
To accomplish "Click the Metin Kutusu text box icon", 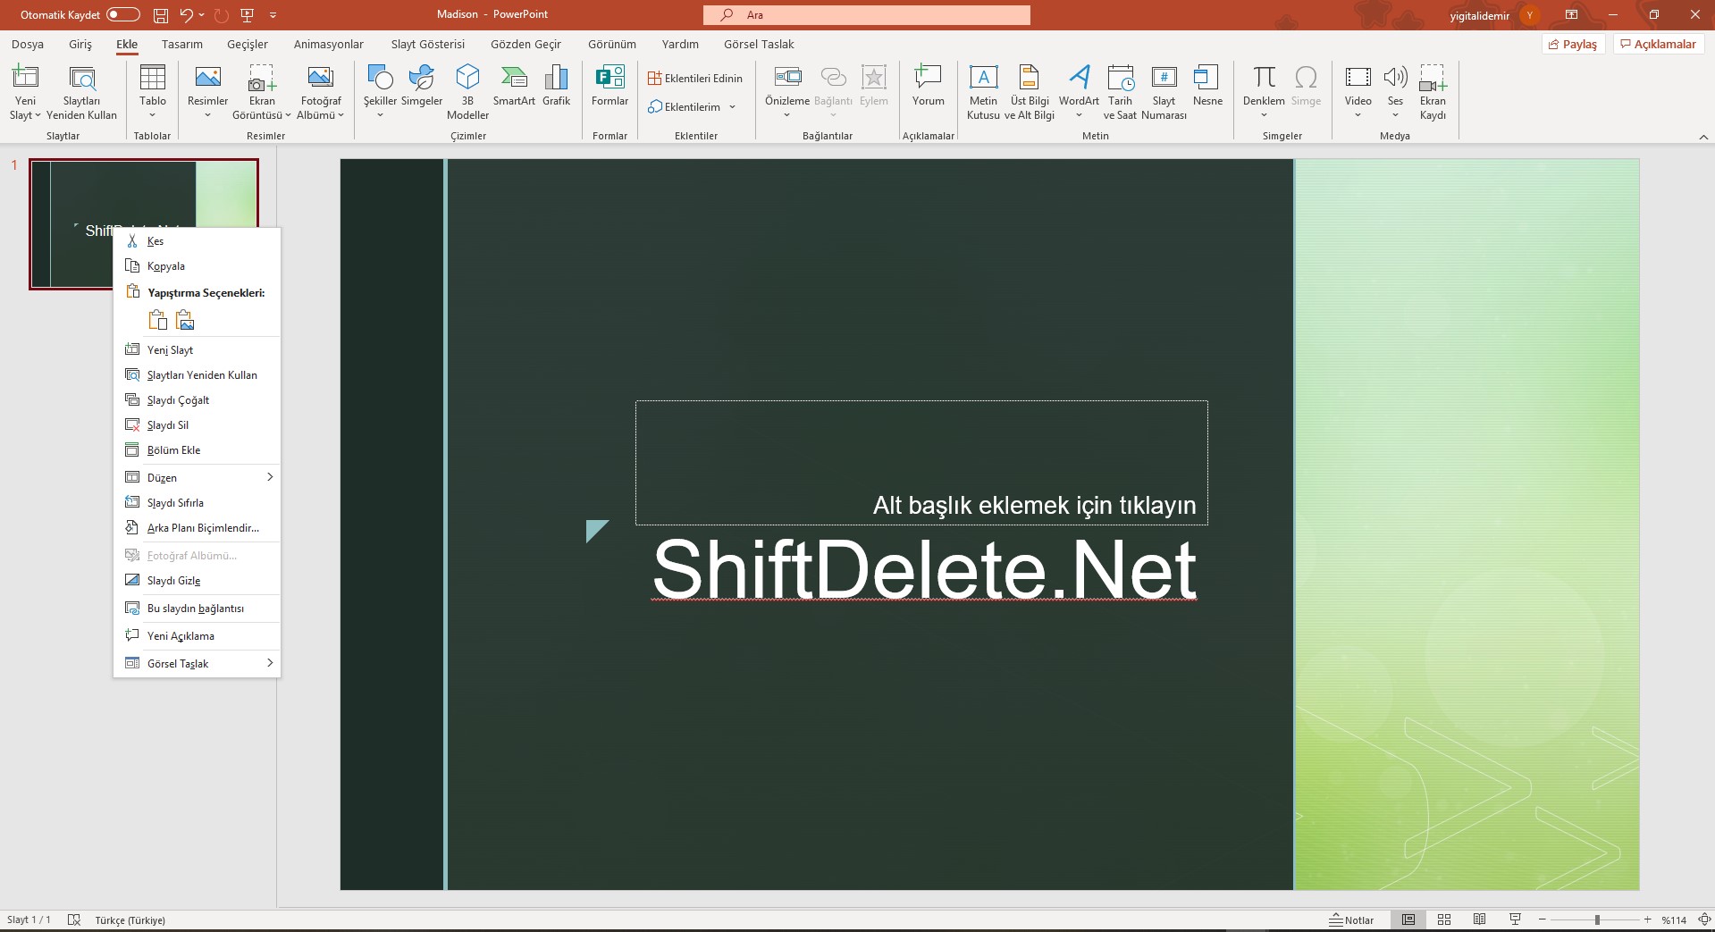I will (983, 86).
